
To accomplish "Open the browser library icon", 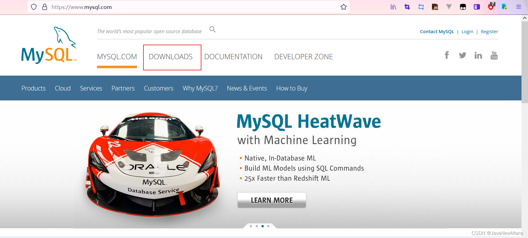I will pyautogui.click(x=393, y=7).
